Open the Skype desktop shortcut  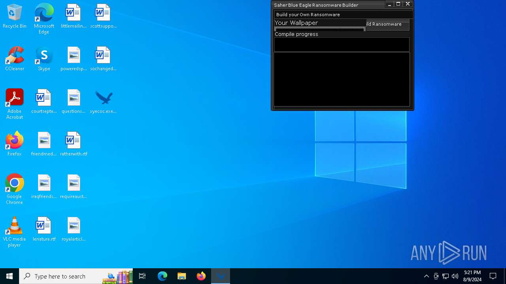[44, 59]
